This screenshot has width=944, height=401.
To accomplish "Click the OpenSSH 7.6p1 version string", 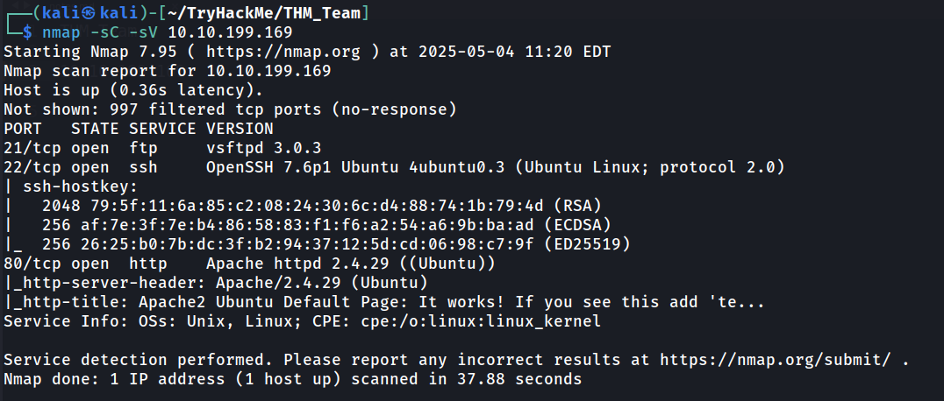I will pos(268,167).
